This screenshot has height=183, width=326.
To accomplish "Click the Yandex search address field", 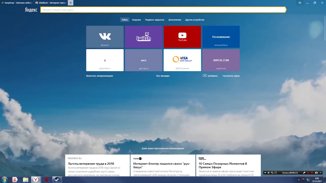I will [x=163, y=10].
